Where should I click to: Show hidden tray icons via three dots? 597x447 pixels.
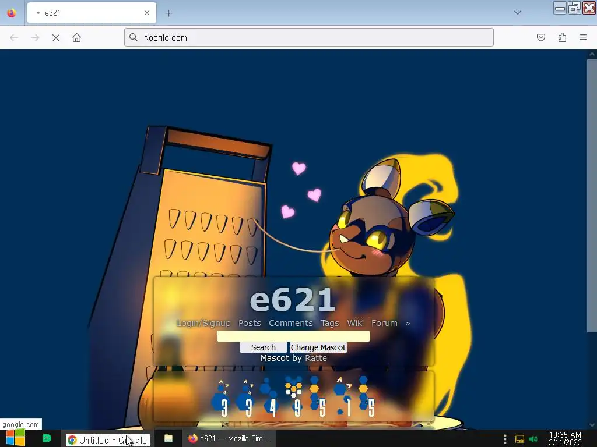pyautogui.click(x=505, y=439)
